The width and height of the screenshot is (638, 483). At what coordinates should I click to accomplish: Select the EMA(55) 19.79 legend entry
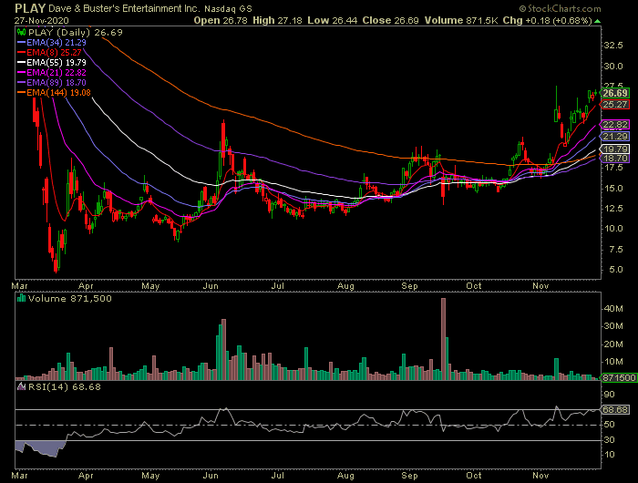tap(52, 63)
